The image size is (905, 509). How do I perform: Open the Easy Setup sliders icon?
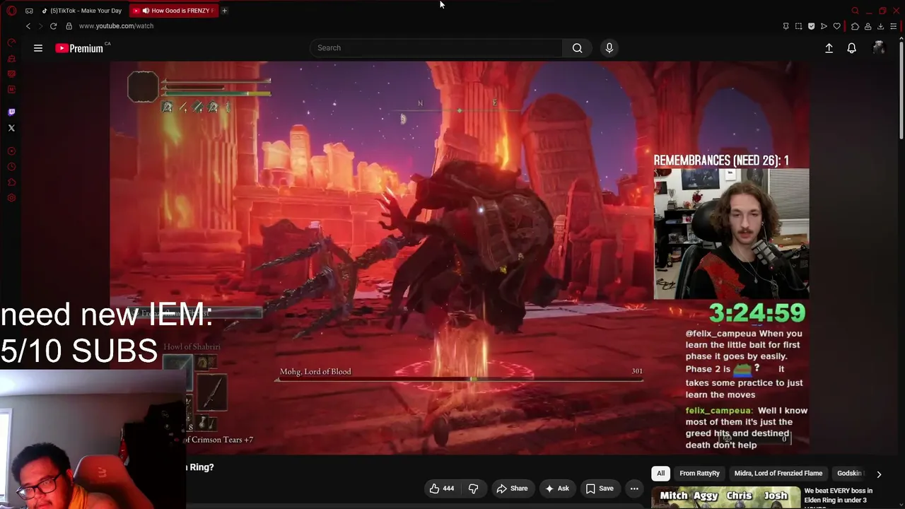(x=893, y=26)
